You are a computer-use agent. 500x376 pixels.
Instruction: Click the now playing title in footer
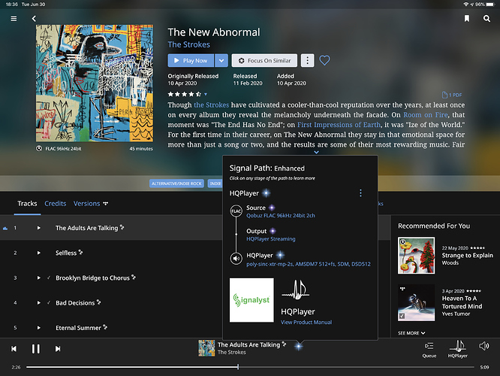[248, 344]
